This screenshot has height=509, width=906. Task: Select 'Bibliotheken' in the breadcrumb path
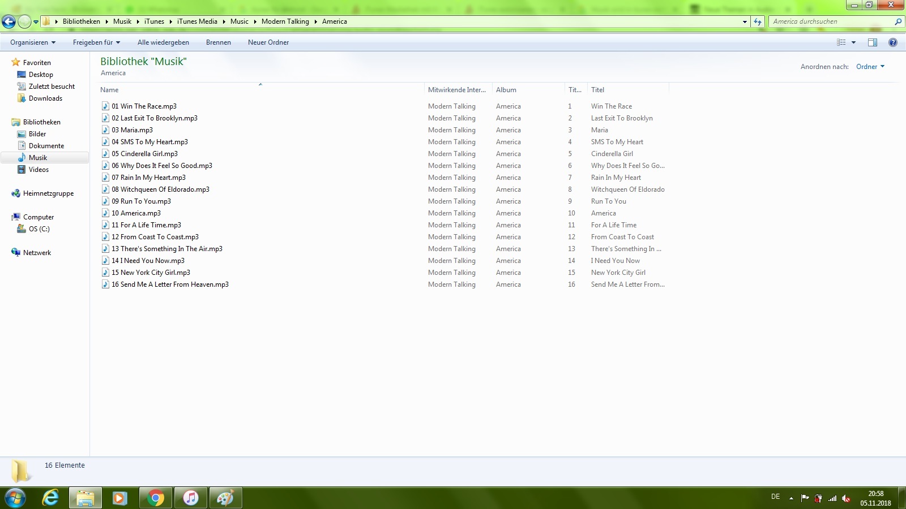[82, 21]
